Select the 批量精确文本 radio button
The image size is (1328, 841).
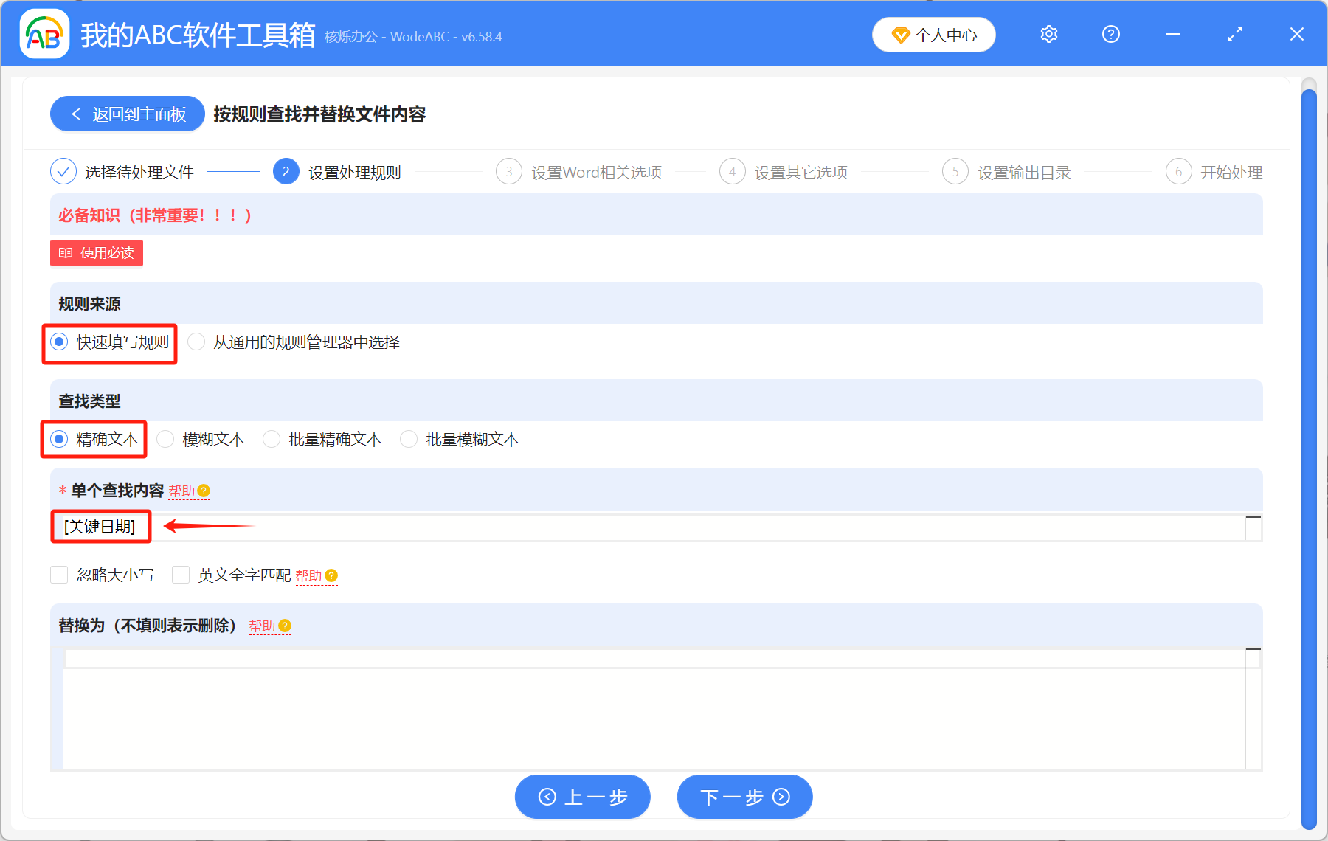point(272,439)
